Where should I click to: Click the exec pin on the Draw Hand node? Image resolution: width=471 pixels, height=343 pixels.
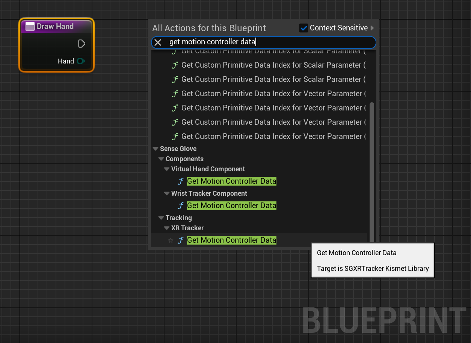coord(82,44)
